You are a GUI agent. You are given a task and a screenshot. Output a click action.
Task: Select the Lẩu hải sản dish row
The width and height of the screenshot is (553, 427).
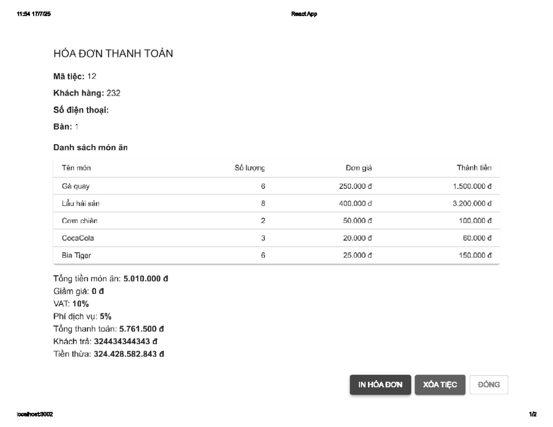80,203
